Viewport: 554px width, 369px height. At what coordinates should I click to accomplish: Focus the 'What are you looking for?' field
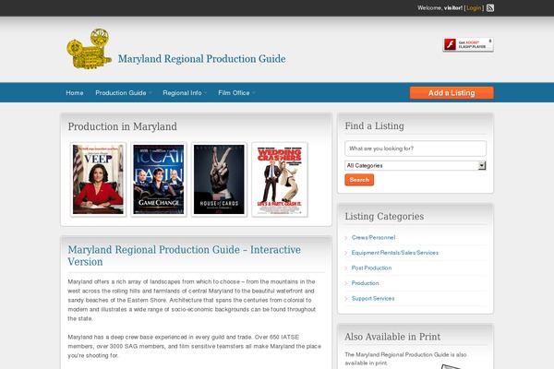pos(415,149)
